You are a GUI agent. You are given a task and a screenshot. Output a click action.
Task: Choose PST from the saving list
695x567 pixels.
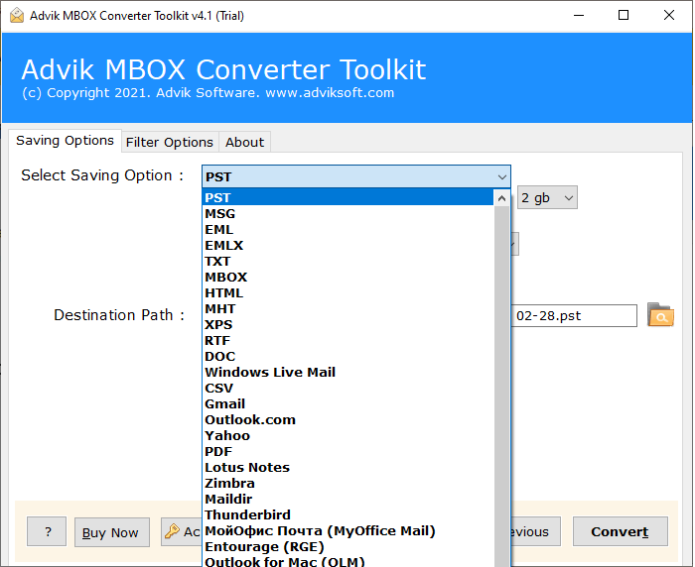coord(347,197)
